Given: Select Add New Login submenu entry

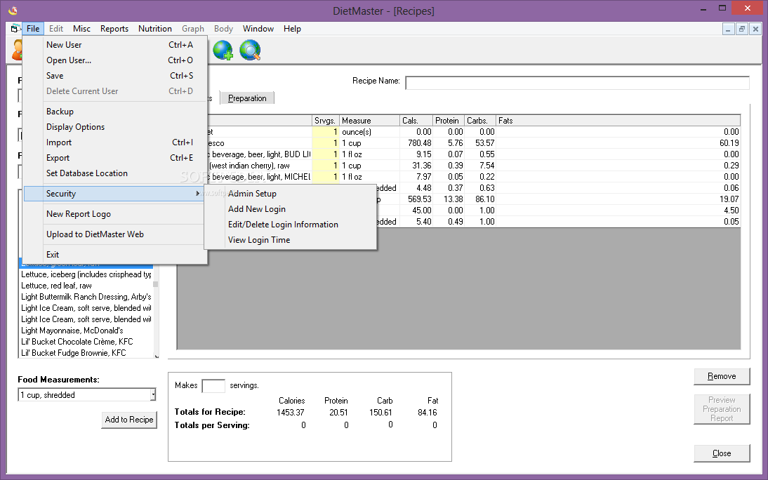Looking at the screenshot, I should (x=291, y=208).
